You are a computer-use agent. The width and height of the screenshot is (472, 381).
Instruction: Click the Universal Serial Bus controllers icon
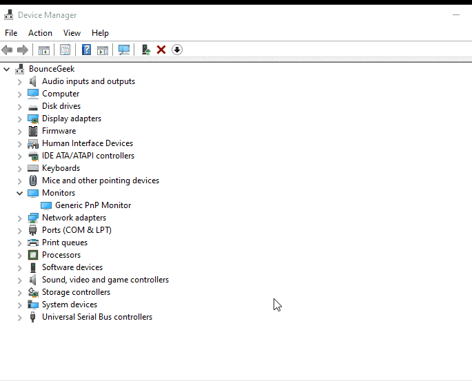click(32, 317)
